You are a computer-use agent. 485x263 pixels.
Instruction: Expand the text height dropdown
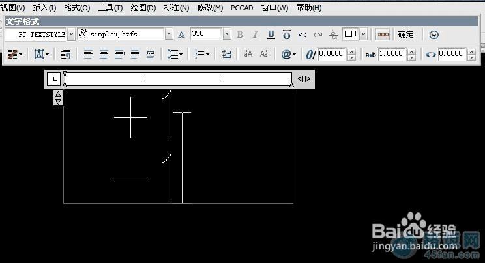(x=227, y=34)
